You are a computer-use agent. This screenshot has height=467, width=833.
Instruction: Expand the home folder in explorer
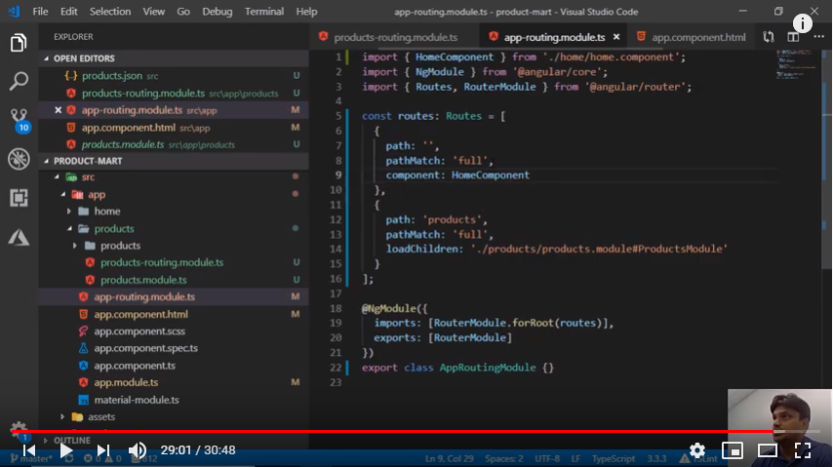point(106,212)
